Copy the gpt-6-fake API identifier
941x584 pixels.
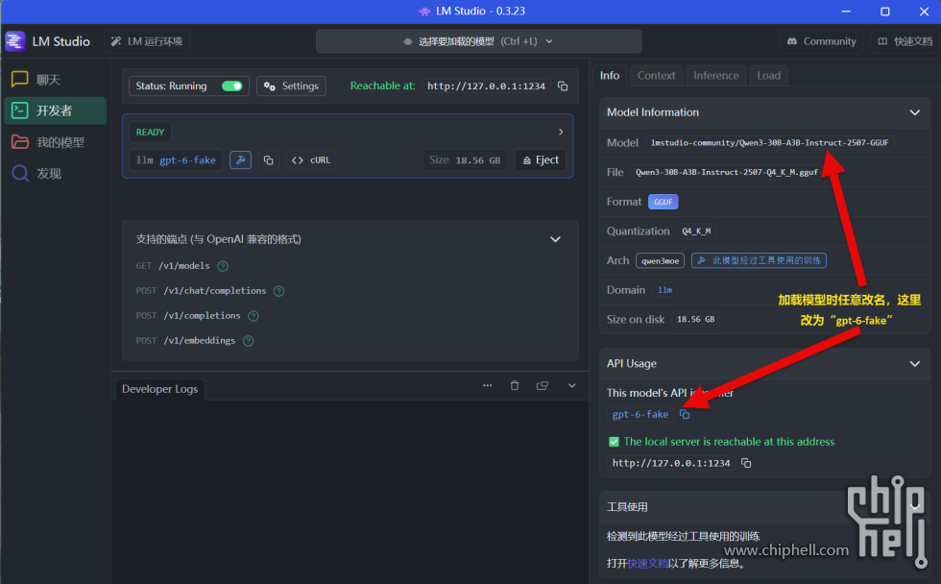coord(685,414)
